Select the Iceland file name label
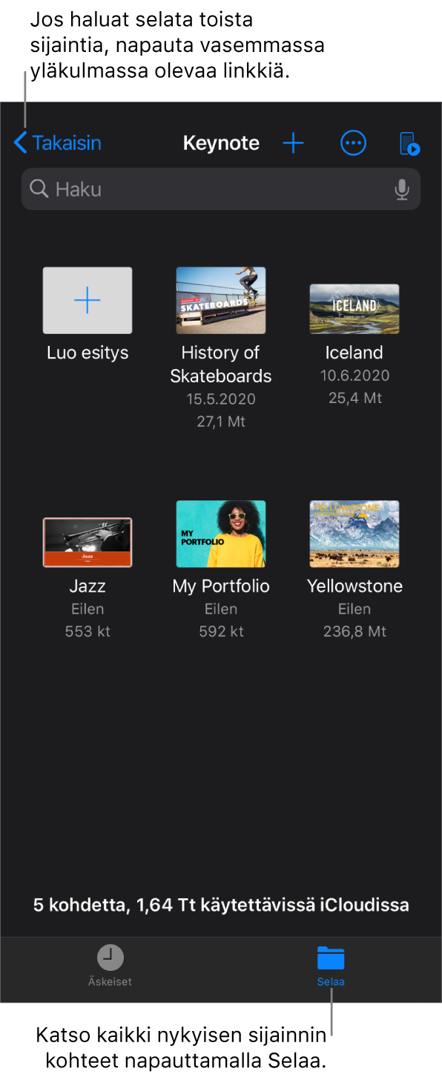 tap(354, 353)
